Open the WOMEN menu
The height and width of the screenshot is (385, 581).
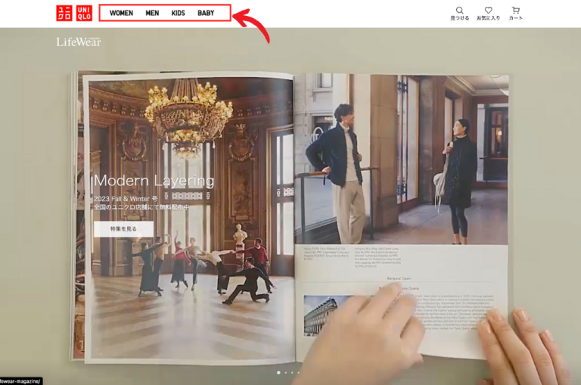[121, 13]
